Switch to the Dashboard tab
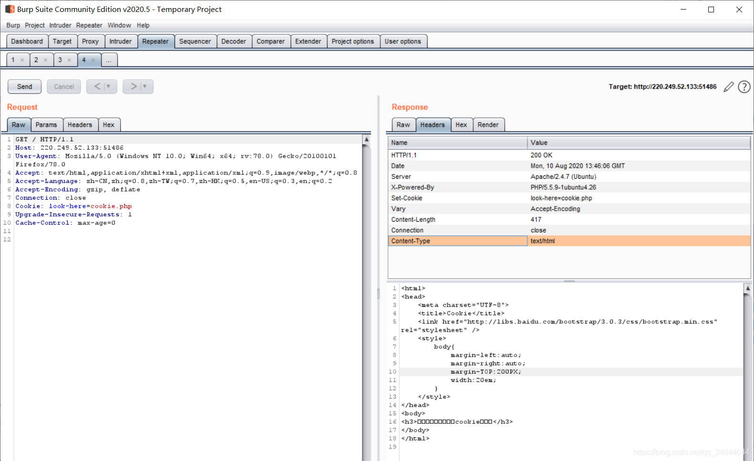This screenshot has height=461, width=754. 27,41
